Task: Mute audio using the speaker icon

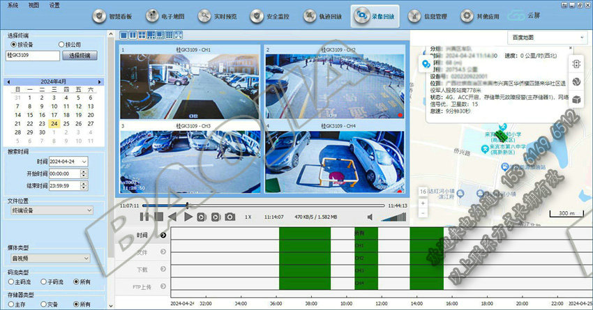Action: click(x=370, y=217)
